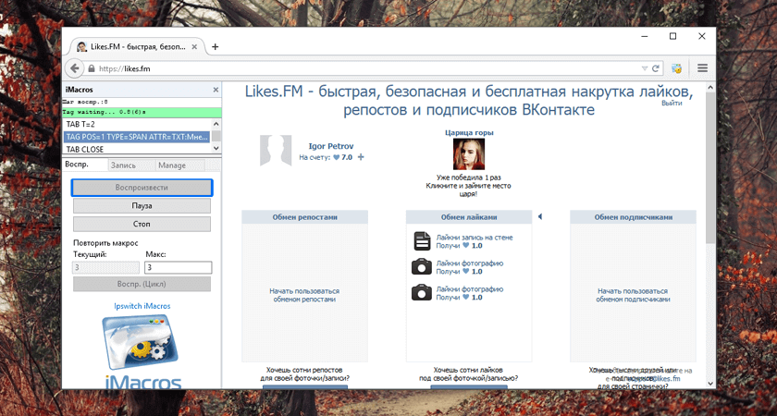Click the Макс loop count field
Viewport: 777px width, 416px height.
178,267
